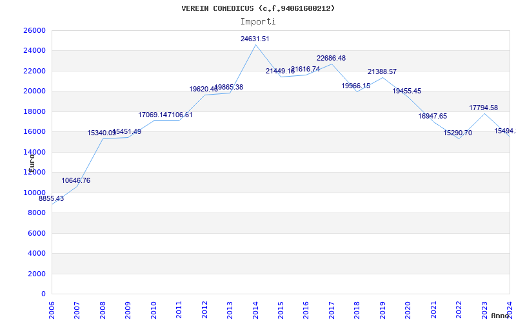Select the 2017 x-axis year label
This screenshot has height=322, width=516.
coord(332,310)
